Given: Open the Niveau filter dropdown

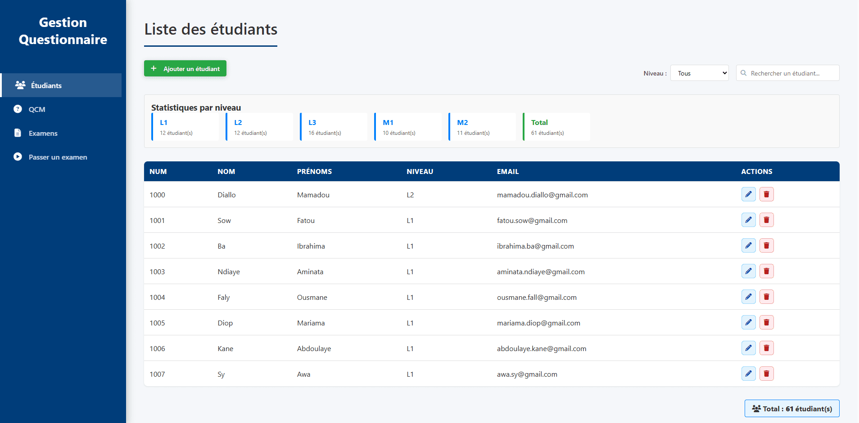Looking at the screenshot, I should [699, 73].
